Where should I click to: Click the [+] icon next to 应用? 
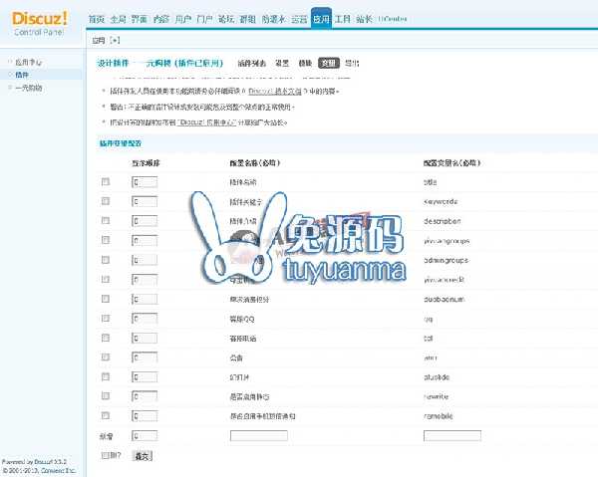(x=115, y=41)
